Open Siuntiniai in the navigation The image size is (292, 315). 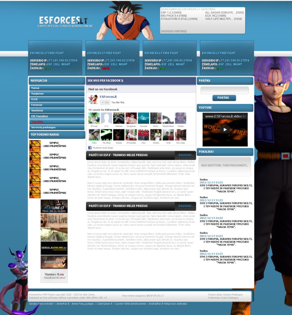(x=57, y=110)
